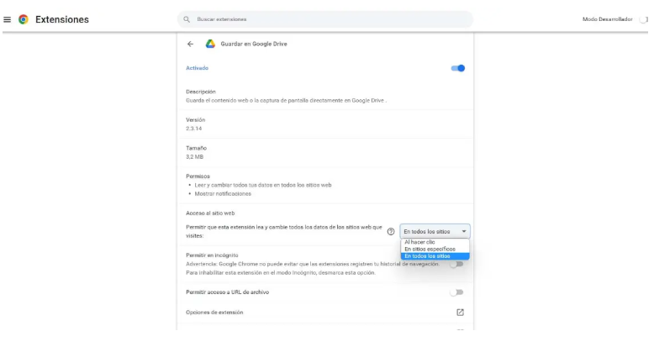The height and width of the screenshot is (347, 654).
Task: Enable Permitir en incógnito toggle
Action: click(x=457, y=264)
